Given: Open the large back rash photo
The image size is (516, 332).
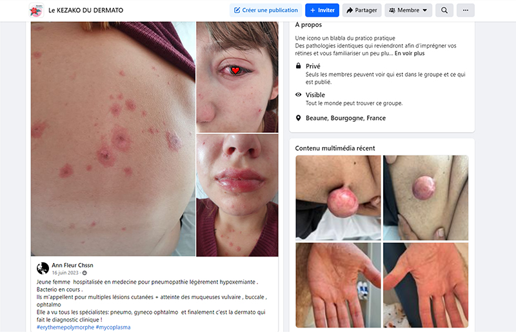Looking at the screenshot, I should (x=113, y=139).
